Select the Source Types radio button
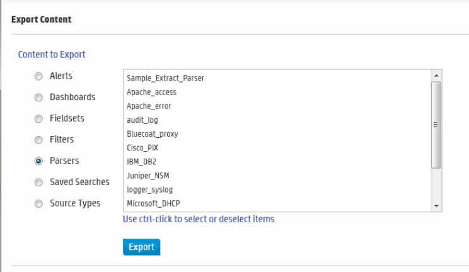Viewport: 469px width, 272px height. [x=38, y=204]
